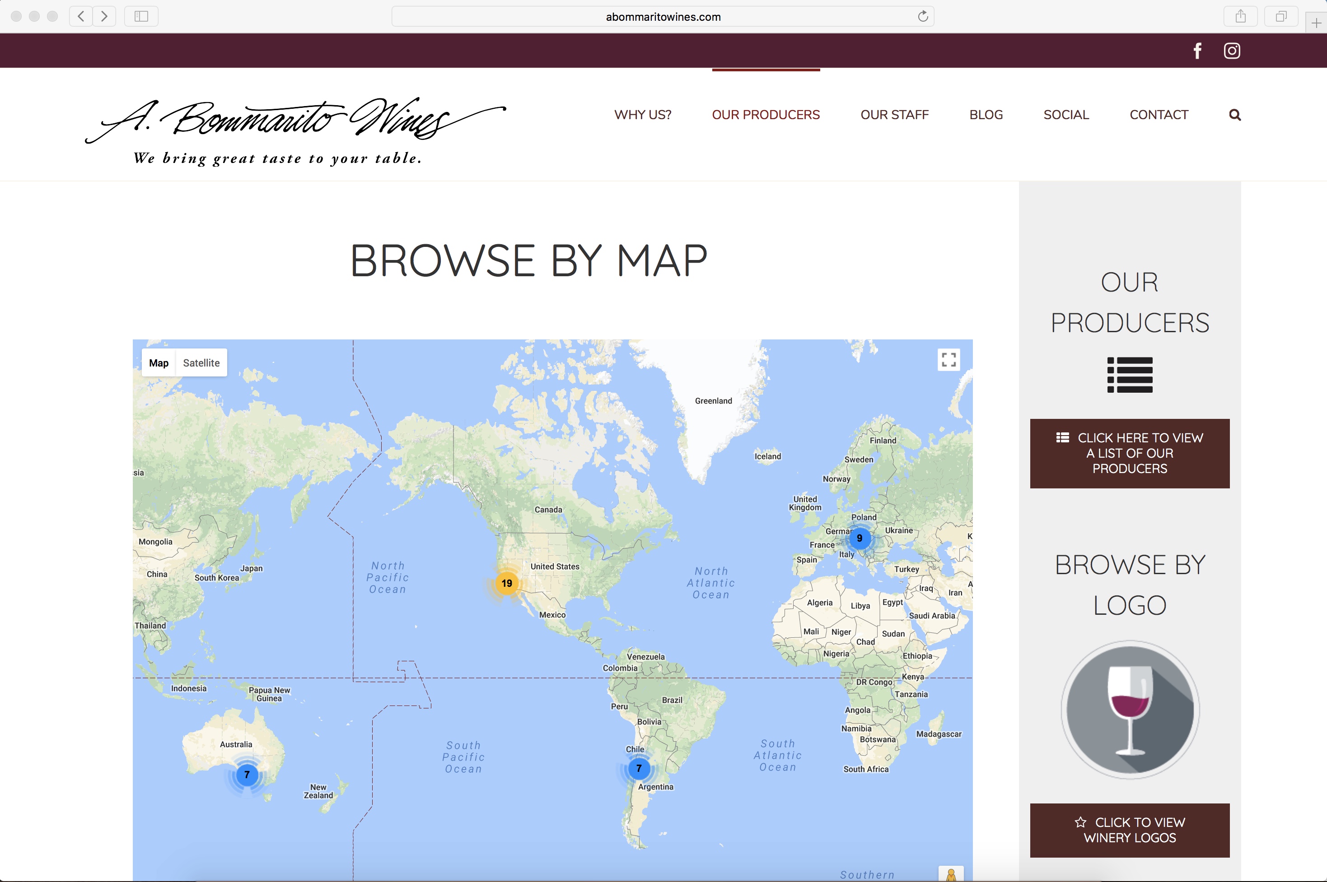Click the Canada label on the map
The width and height of the screenshot is (1327, 882).
click(x=548, y=510)
